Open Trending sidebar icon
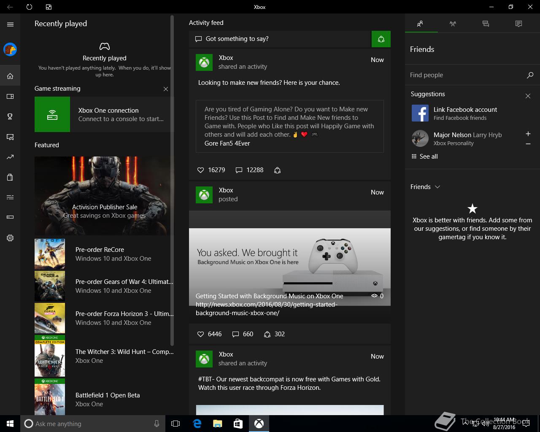The image size is (540, 432). (10, 157)
